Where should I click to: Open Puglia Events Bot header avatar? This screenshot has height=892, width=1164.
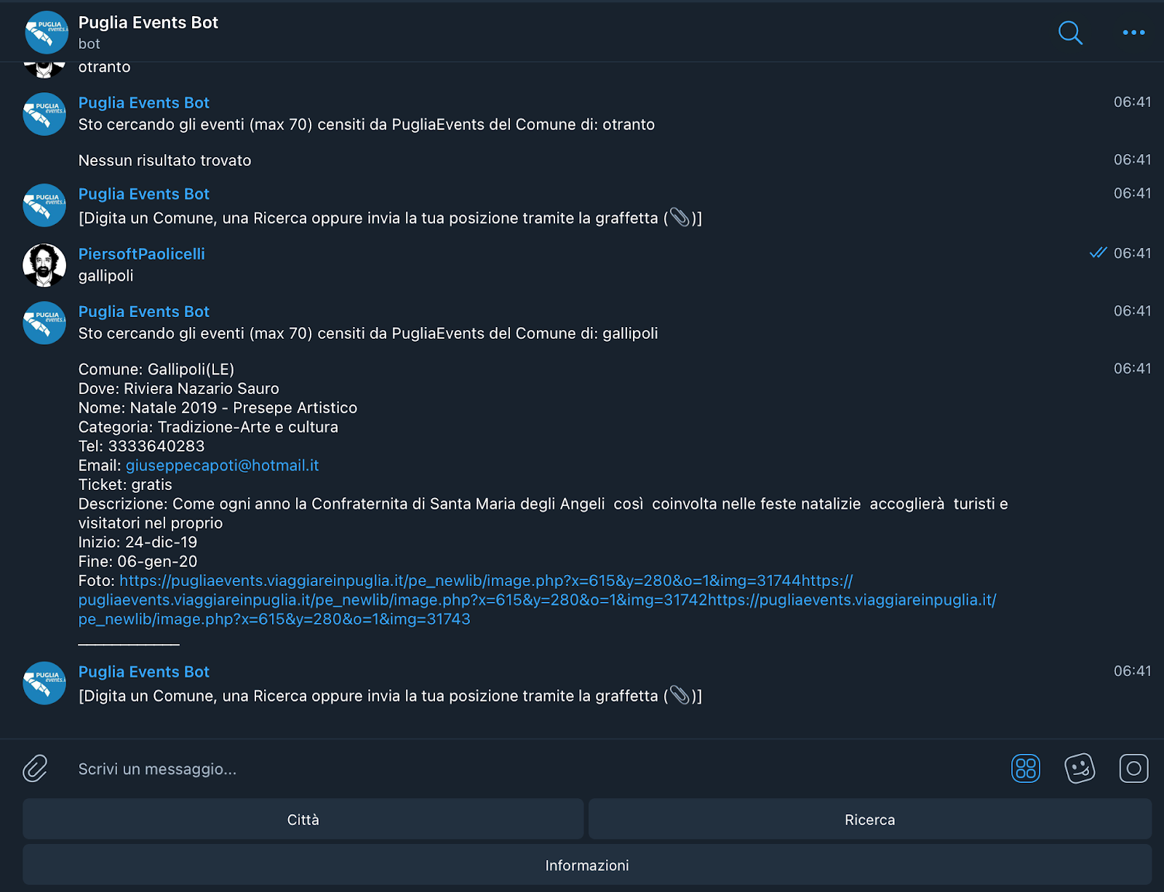click(x=46, y=33)
